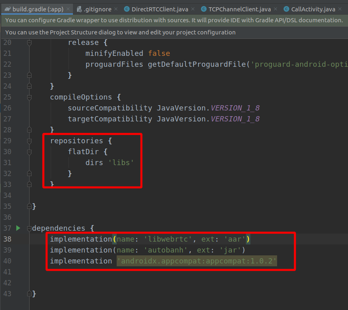Place cursor on 'autobanh' string
Viewport: 348px width, 310px height.
pyautogui.click(x=166, y=250)
